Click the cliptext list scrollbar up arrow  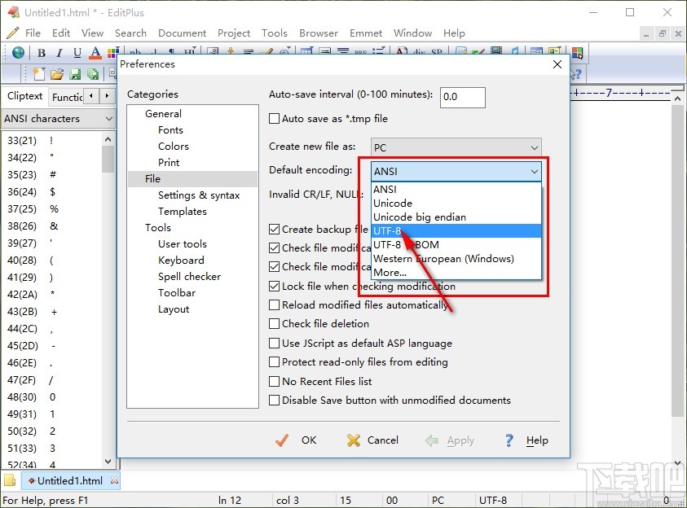tap(108, 139)
